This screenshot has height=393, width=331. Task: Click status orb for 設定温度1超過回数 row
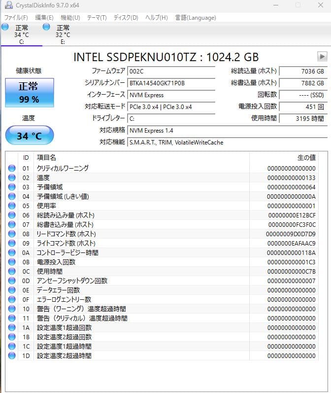12,327
